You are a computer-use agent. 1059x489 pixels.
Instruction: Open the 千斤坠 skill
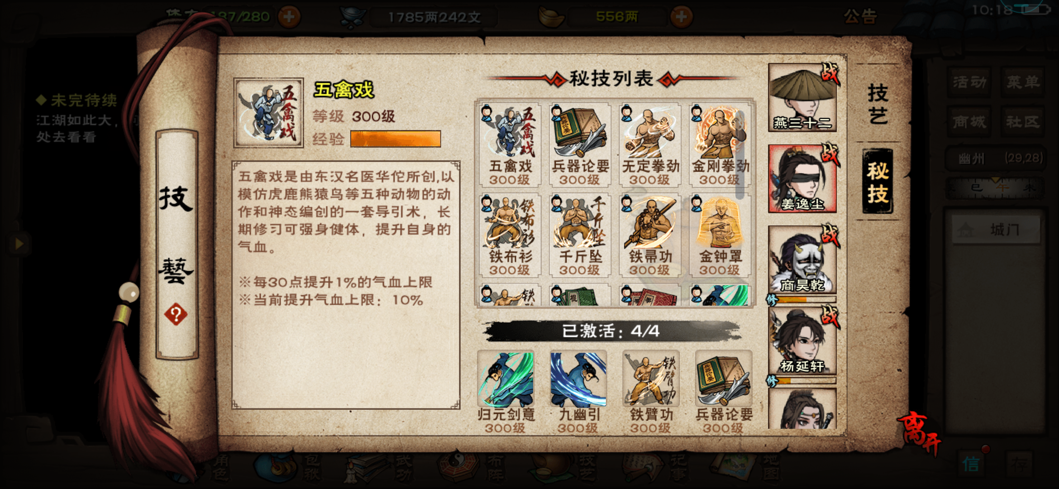[x=580, y=235]
